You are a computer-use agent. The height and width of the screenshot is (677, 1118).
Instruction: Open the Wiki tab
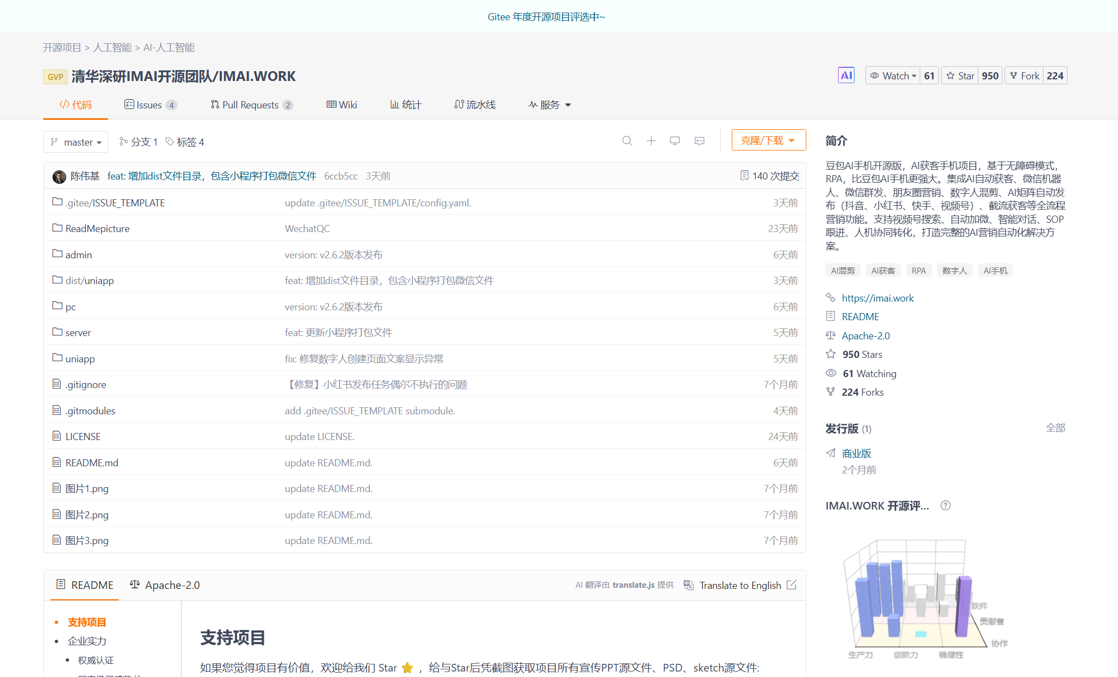(342, 105)
